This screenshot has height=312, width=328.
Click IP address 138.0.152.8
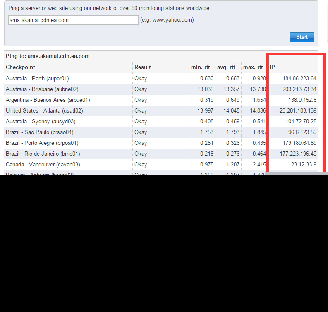302,100
